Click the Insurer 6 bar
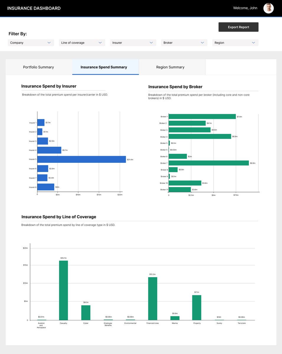 pos(43,168)
